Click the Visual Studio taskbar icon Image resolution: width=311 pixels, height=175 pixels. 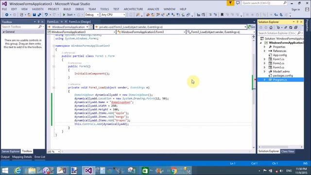[88, 171]
